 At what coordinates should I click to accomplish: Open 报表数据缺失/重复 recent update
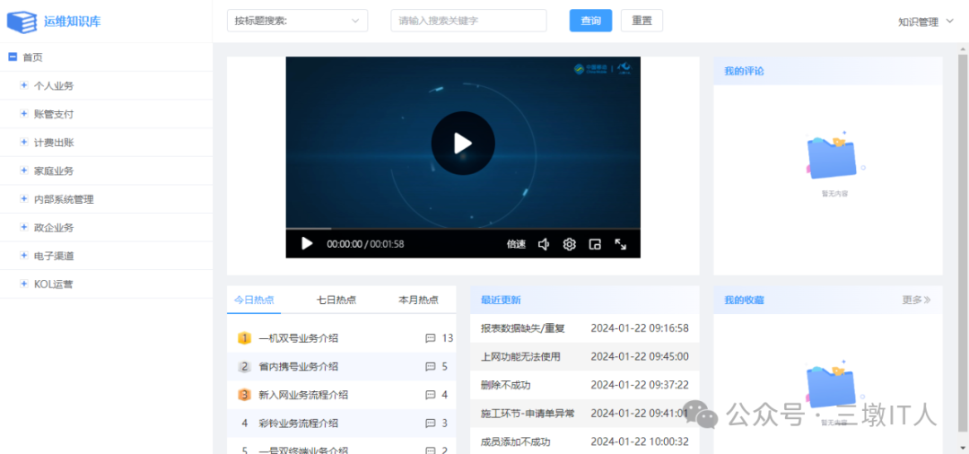[523, 328]
